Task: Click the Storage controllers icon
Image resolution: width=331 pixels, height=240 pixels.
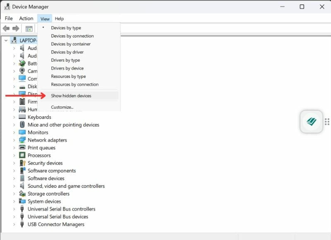Action: (x=22, y=193)
